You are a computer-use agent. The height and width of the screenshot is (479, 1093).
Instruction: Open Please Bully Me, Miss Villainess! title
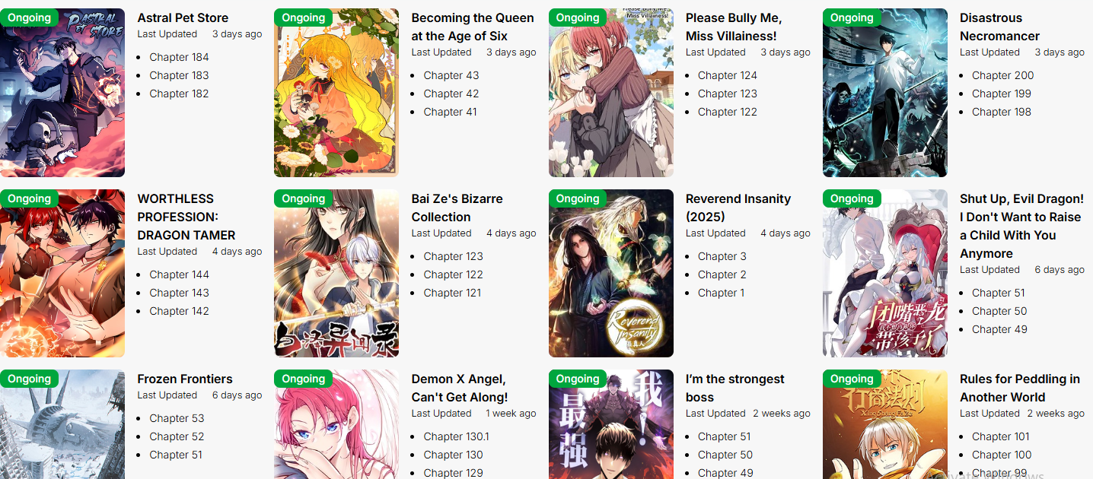pos(734,27)
